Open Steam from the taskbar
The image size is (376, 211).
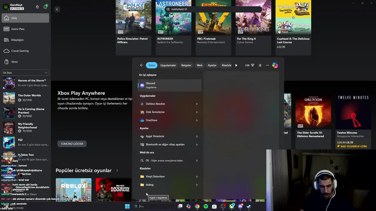pos(249,206)
